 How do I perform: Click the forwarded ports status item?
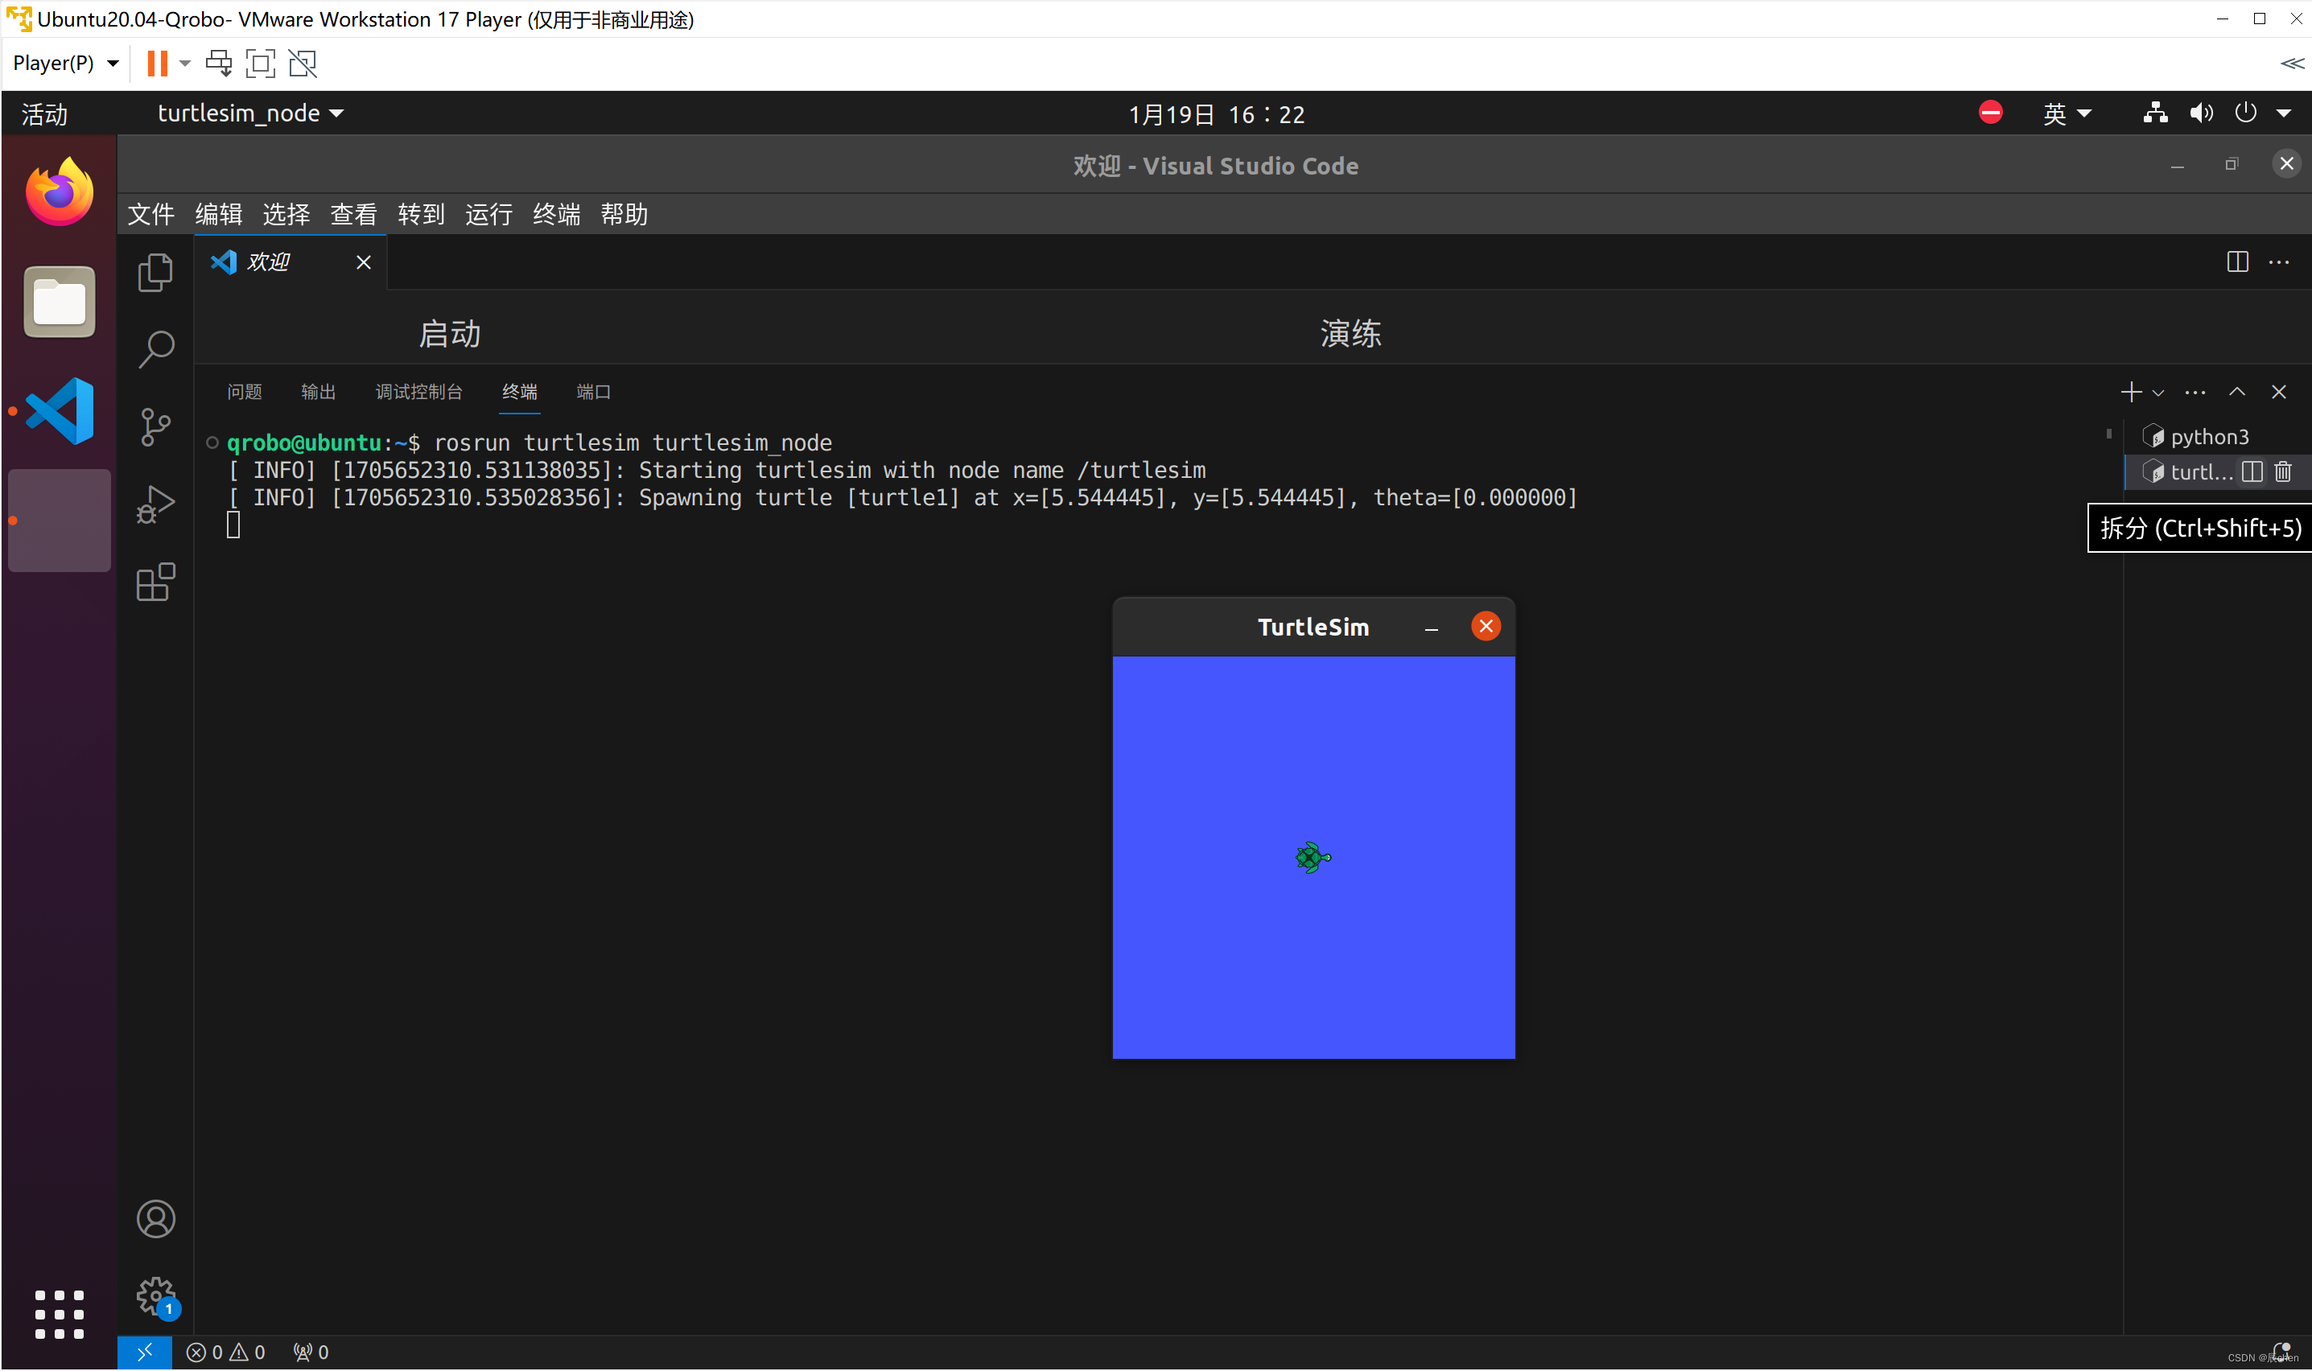pyautogui.click(x=311, y=1352)
